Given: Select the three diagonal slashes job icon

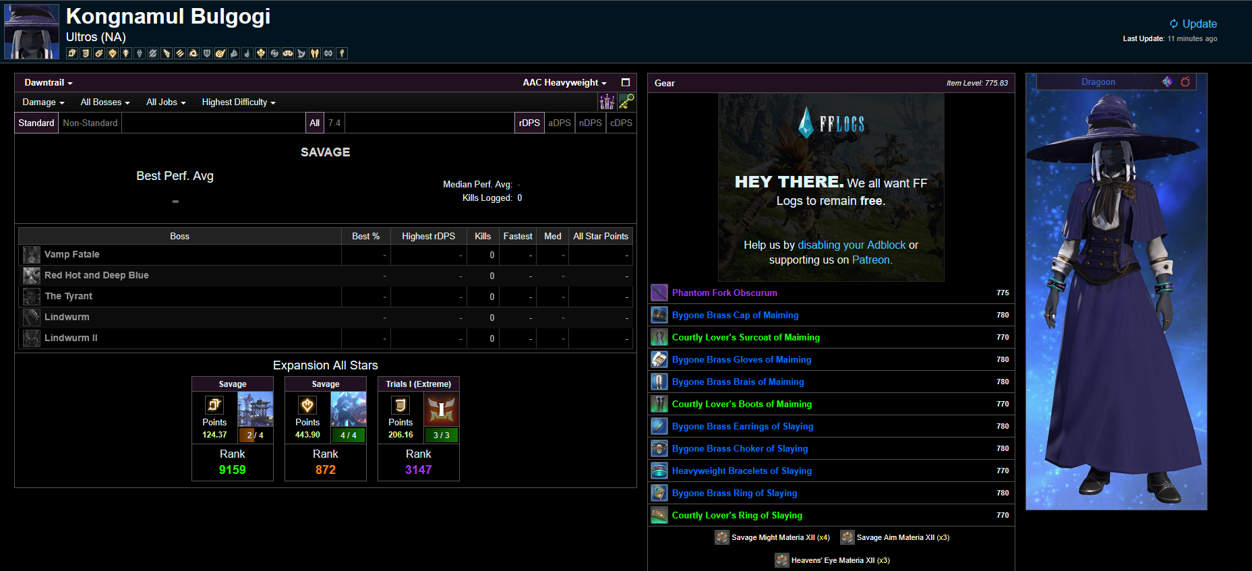Looking at the screenshot, I should point(180,53).
